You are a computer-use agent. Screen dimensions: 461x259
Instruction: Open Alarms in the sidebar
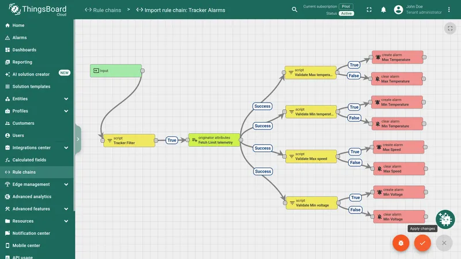point(37,37)
